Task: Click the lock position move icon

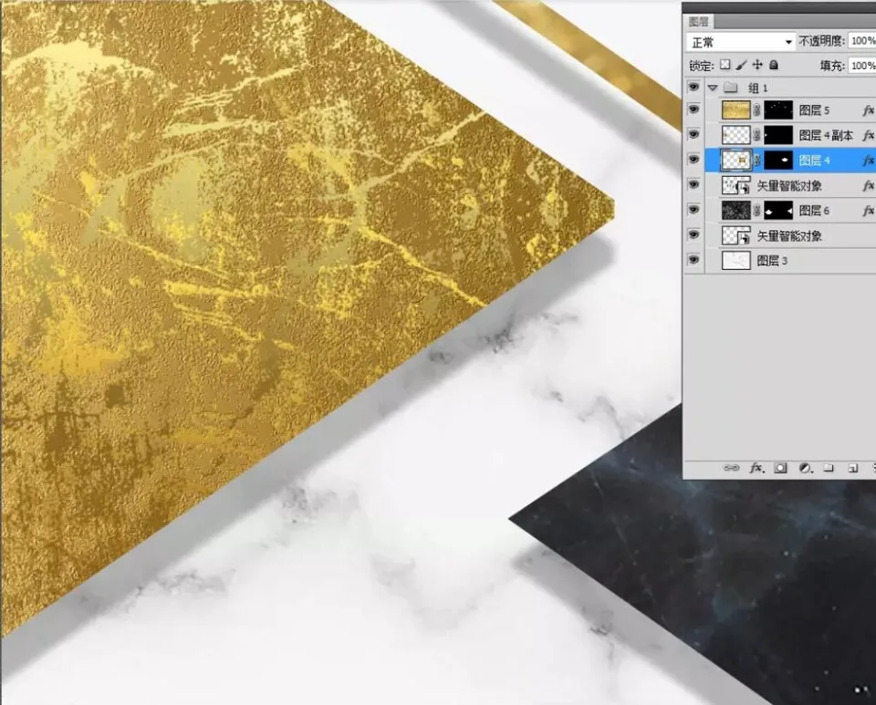Action: (757, 65)
